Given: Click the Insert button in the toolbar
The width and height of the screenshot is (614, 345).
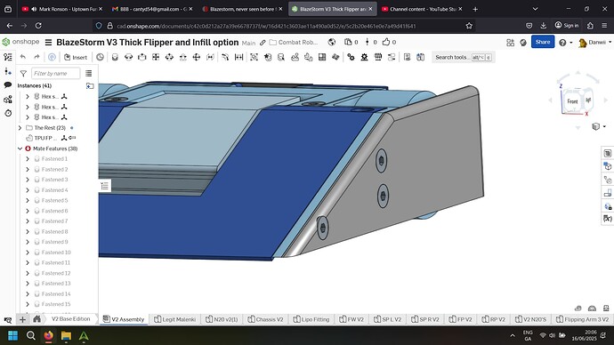Looking at the screenshot, I should point(76,57).
